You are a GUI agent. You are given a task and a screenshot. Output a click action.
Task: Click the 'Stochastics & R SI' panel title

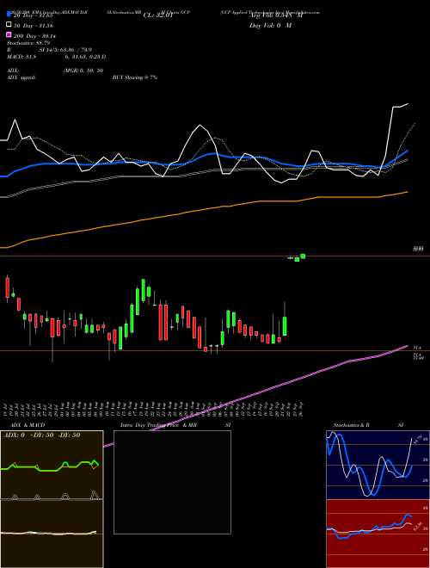point(368,425)
